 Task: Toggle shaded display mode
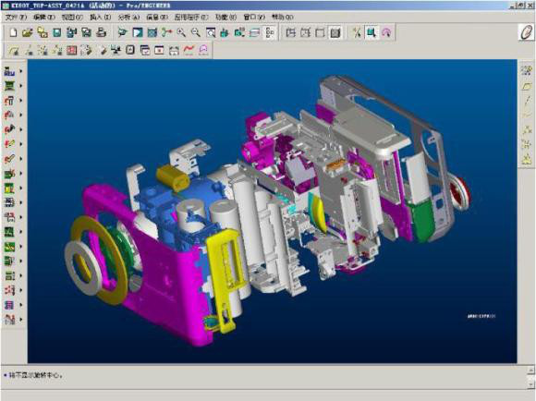pyautogui.click(x=335, y=33)
